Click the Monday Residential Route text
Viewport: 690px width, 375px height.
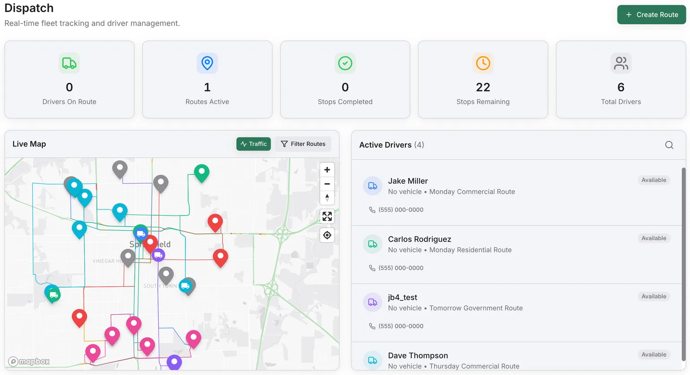470,250
